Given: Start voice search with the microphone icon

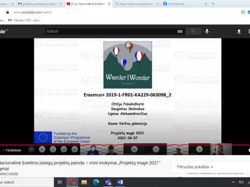Looking at the screenshot, I should [x=207, y=31].
